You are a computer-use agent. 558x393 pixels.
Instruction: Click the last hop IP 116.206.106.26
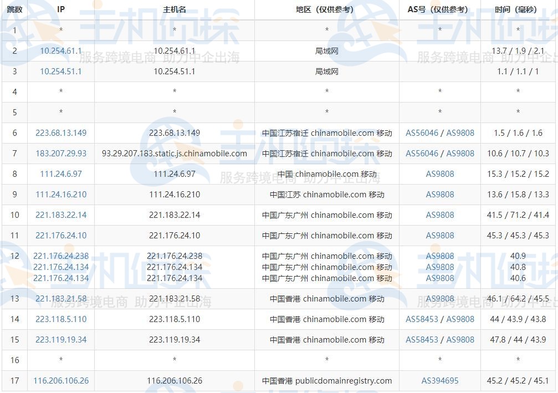(60, 381)
